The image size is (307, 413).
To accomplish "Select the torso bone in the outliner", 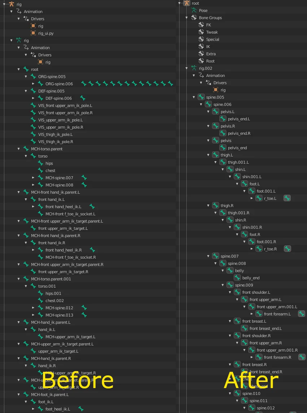I will [42, 156].
